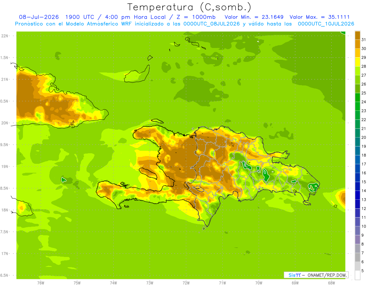Click the "70W" longitude label
The image size is (372, 287).
point(259,283)
